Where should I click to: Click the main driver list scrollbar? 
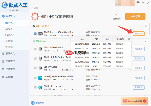[149, 29]
